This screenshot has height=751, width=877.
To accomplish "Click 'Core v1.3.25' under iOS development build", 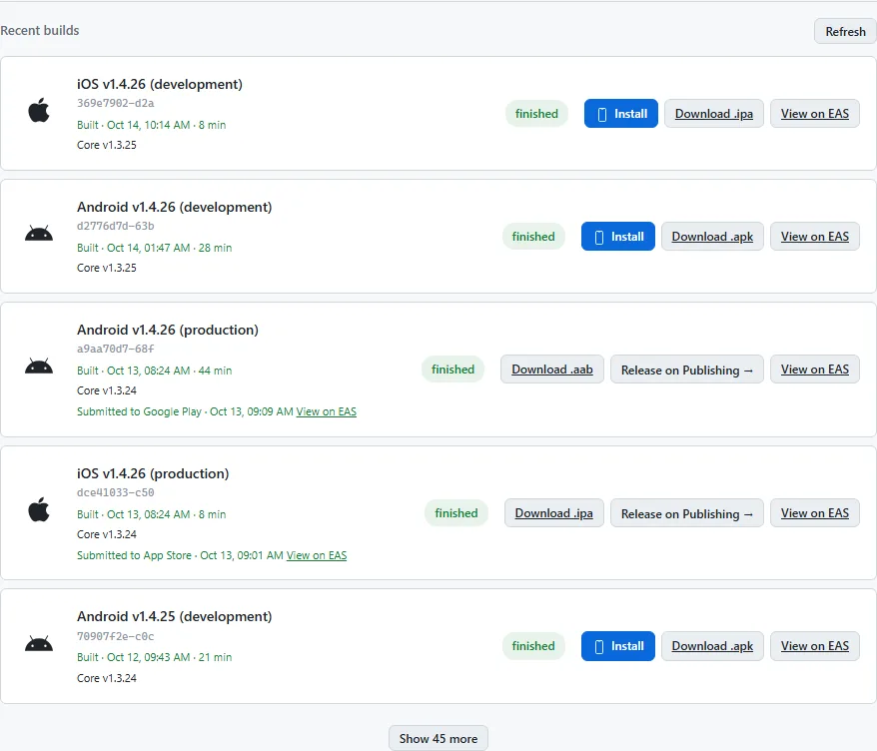I will click(106, 145).
